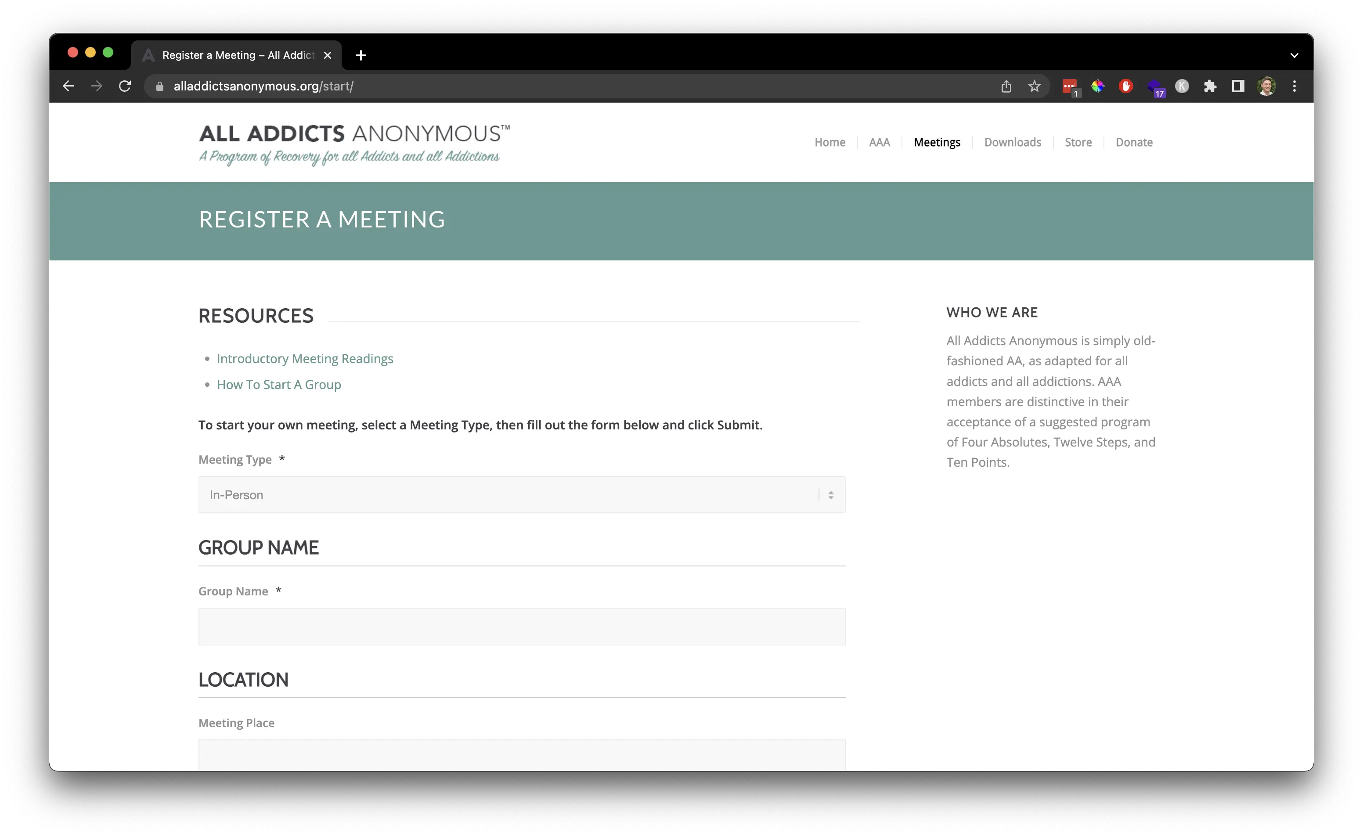Open the Introductory Meeting Readings link

coord(304,359)
